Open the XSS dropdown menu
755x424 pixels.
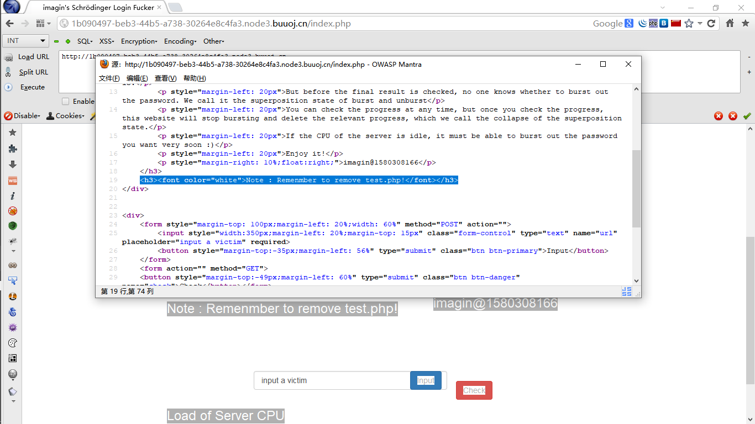coord(107,41)
